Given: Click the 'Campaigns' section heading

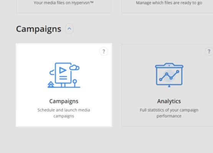Looking at the screenshot, I should (x=39, y=29).
